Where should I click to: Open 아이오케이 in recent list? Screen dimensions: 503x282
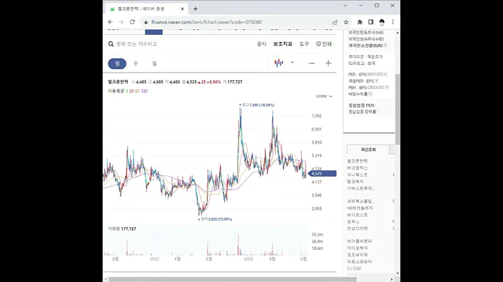tap(358, 248)
